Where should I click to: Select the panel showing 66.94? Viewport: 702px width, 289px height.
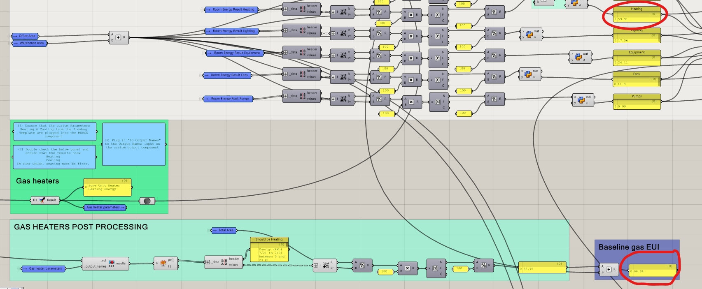coord(653,270)
